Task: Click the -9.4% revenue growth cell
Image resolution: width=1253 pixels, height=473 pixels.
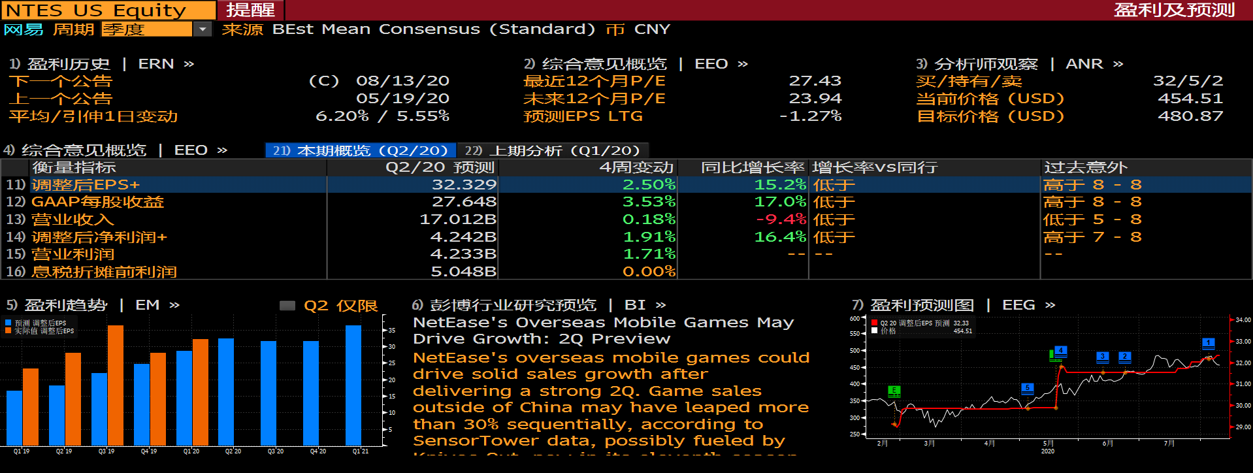Action: point(781,220)
